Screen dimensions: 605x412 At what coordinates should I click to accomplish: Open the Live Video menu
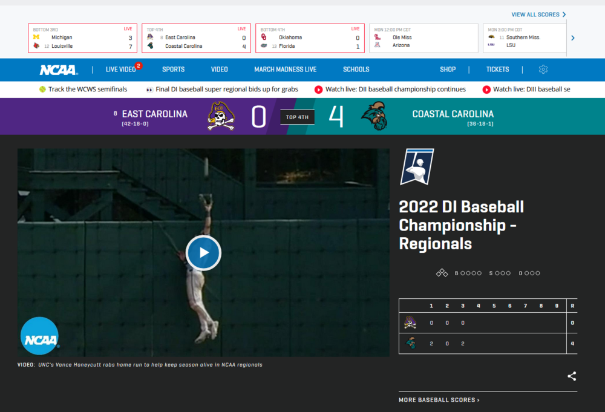120,70
